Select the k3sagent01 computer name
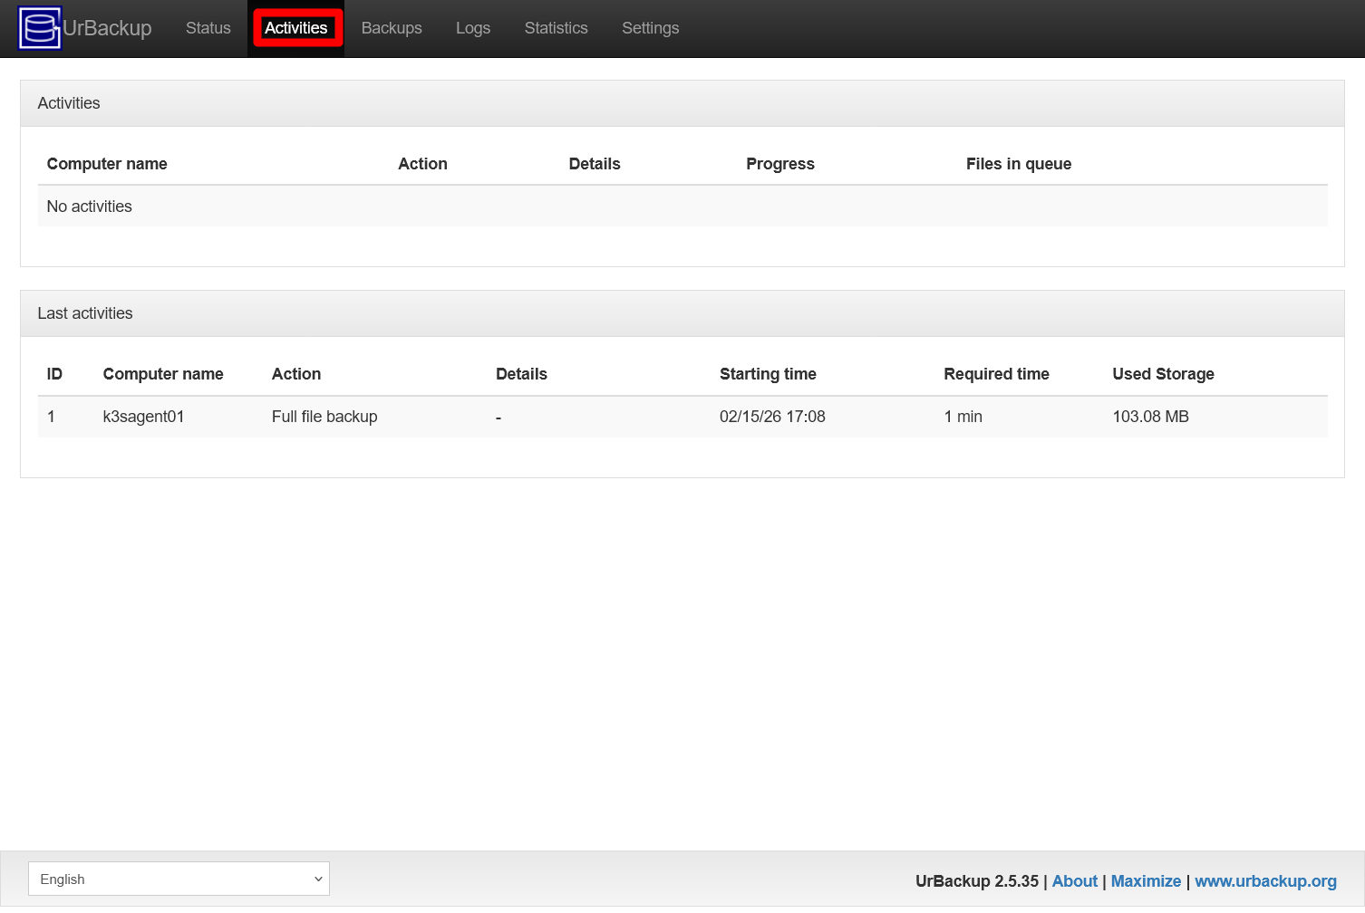This screenshot has height=913, width=1365. (x=143, y=416)
